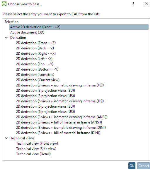The image size is (153, 172).
Task: Select Active 2D derivation (Front - +Z)
Action: 79,27
